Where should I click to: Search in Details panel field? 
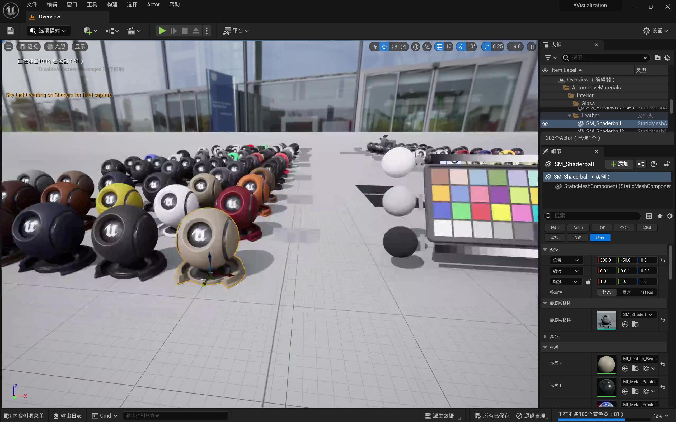tap(592, 216)
